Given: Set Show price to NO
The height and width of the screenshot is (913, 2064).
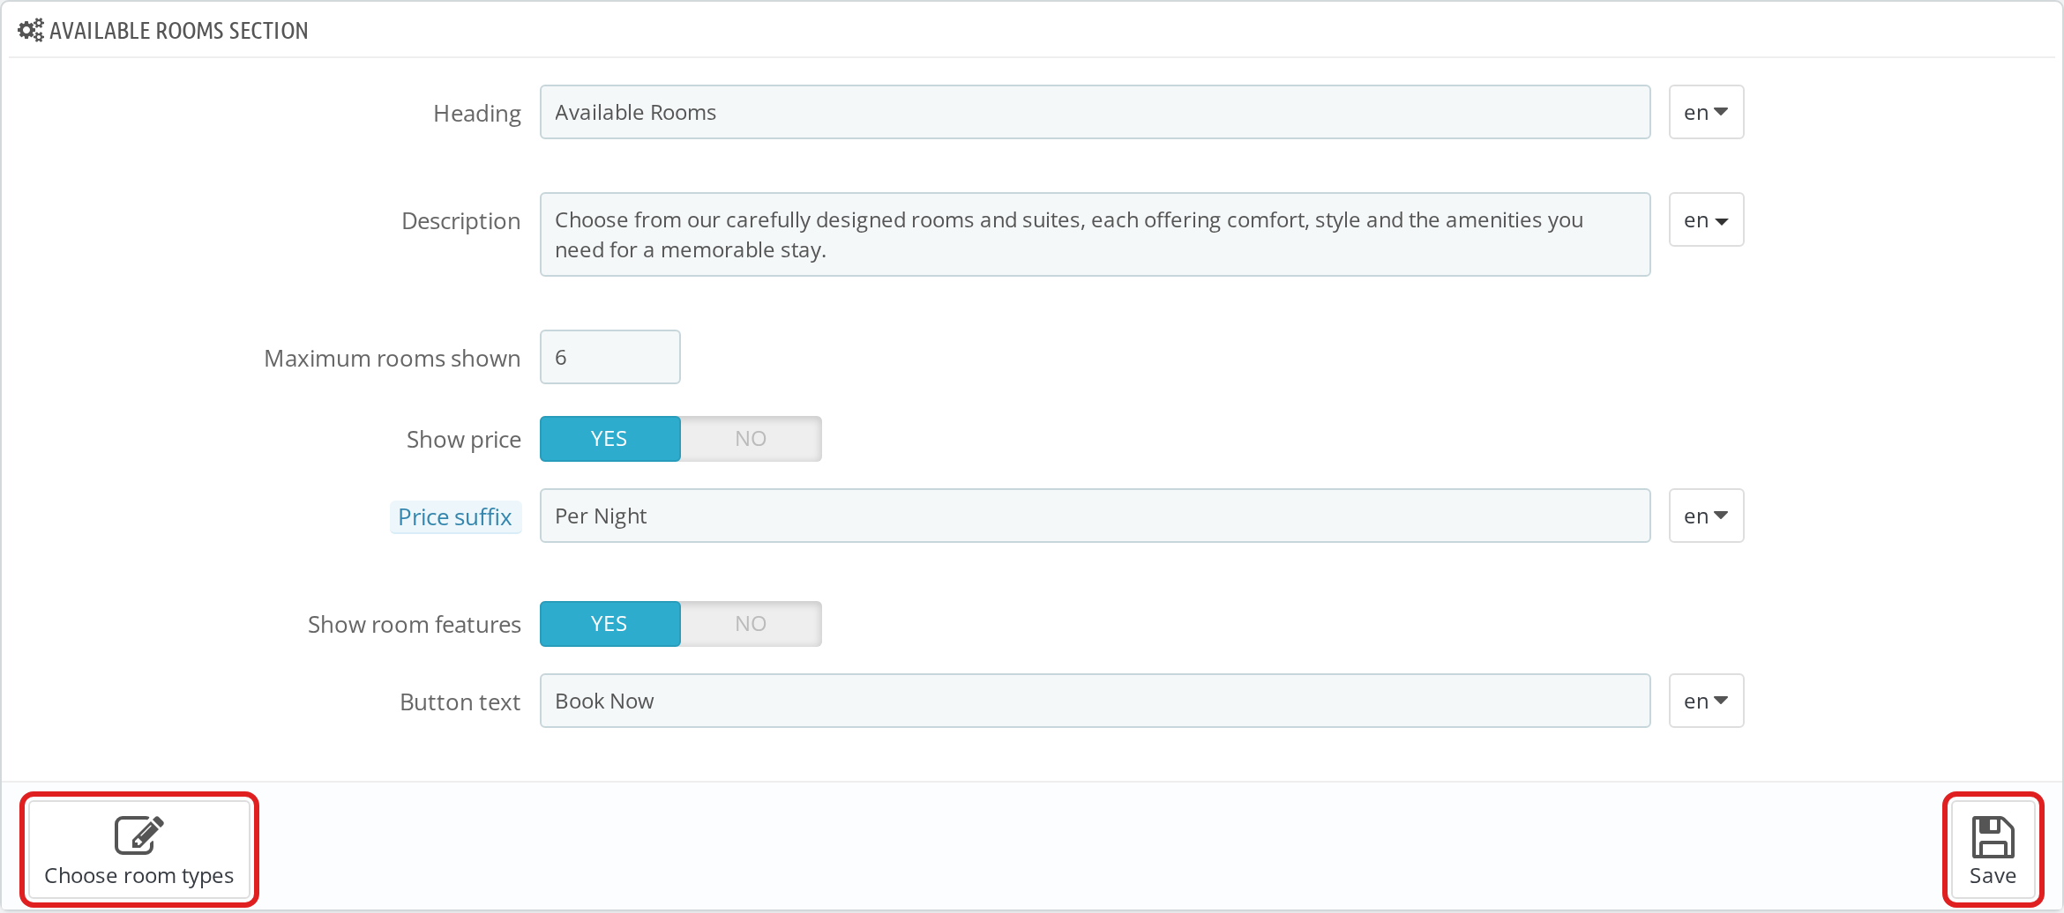Looking at the screenshot, I should (751, 439).
